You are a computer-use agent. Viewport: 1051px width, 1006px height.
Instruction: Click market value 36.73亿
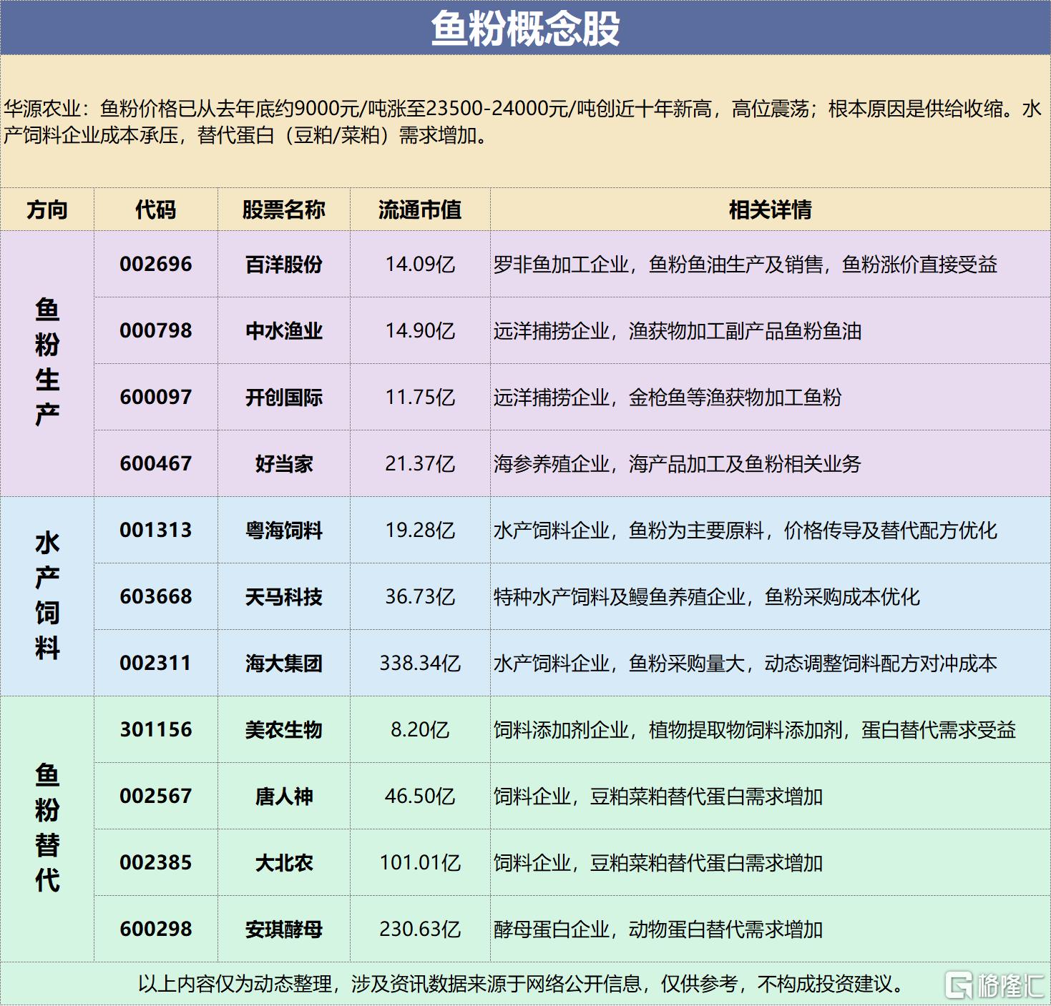click(420, 597)
